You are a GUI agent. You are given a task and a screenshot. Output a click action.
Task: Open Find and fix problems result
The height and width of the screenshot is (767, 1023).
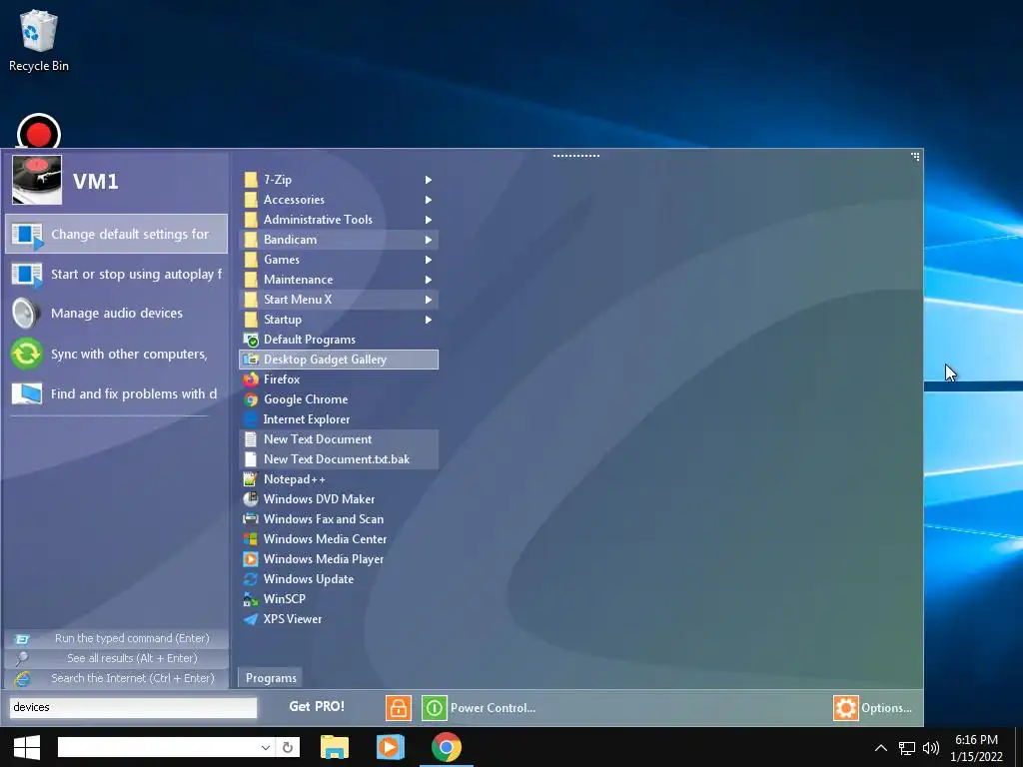[x=116, y=393]
